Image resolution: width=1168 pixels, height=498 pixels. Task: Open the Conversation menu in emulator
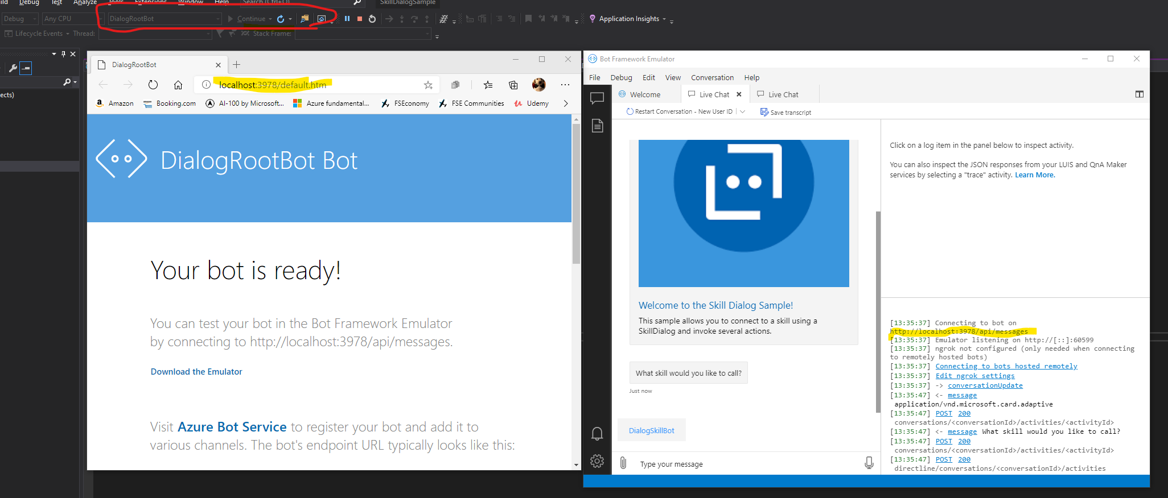tap(712, 77)
